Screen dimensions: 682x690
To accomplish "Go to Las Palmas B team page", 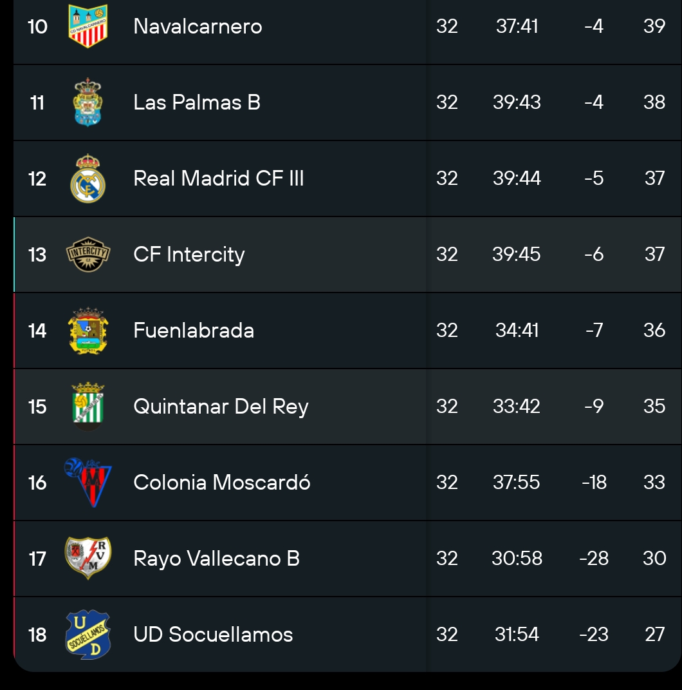I will tap(197, 102).
